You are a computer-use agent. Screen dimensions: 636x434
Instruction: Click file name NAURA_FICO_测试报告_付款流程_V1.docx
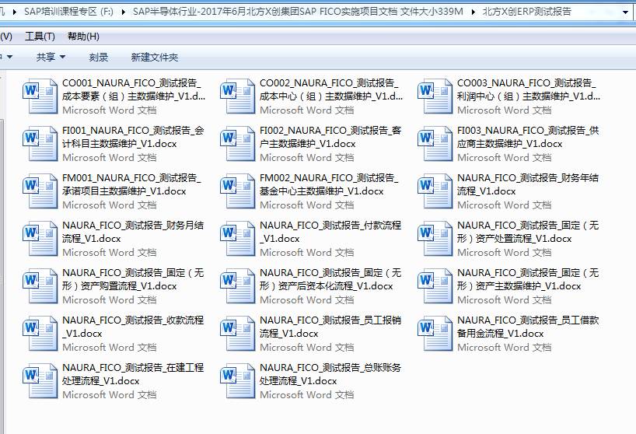click(x=330, y=232)
